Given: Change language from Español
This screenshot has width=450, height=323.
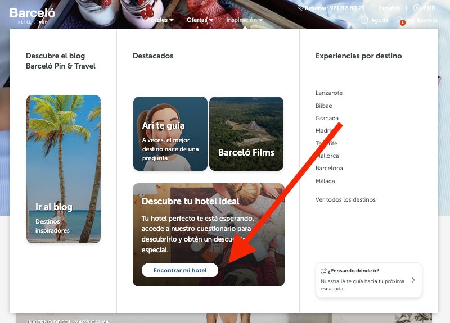Looking at the screenshot, I should coord(389,8).
